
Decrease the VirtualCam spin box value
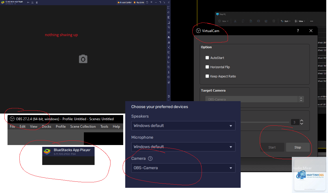point(302,124)
